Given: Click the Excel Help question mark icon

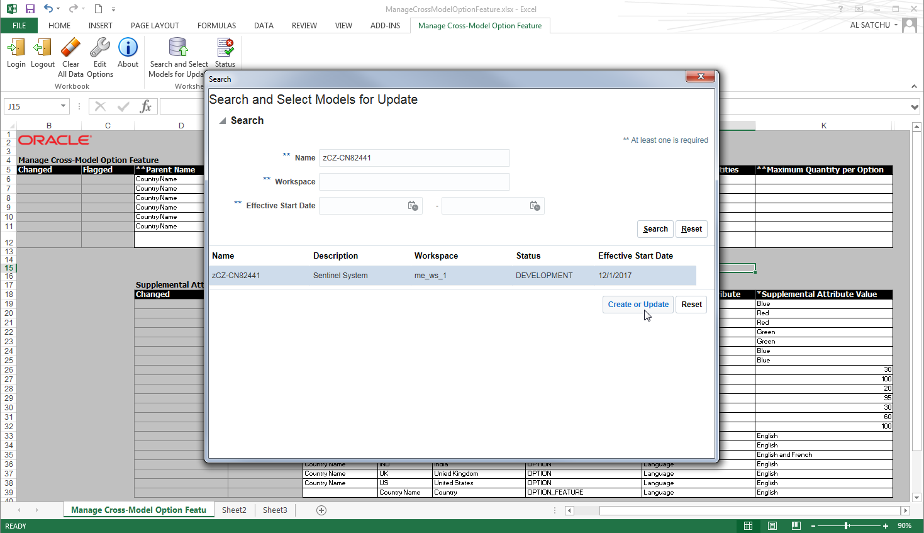Looking at the screenshot, I should [x=840, y=9].
